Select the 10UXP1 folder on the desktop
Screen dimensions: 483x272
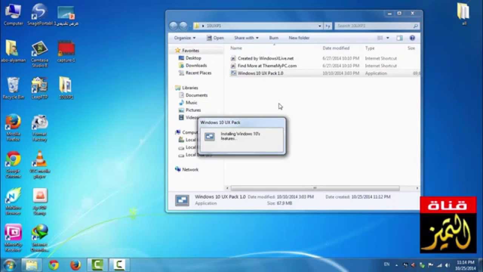tap(66, 88)
